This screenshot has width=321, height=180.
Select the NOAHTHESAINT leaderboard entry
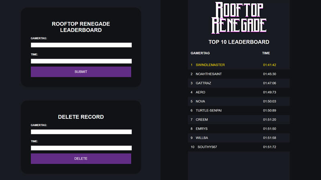pyautogui.click(x=238, y=74)
